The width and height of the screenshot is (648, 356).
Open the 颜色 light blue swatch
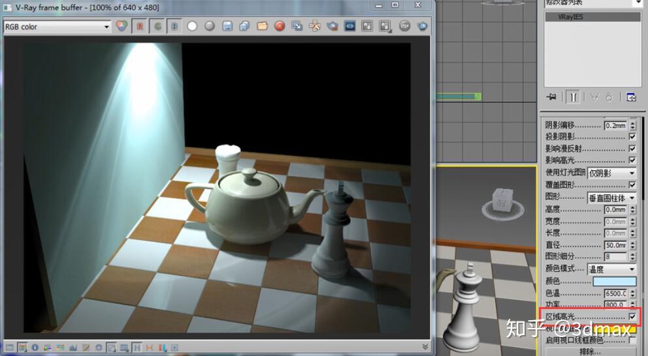(x=615, y=281)
